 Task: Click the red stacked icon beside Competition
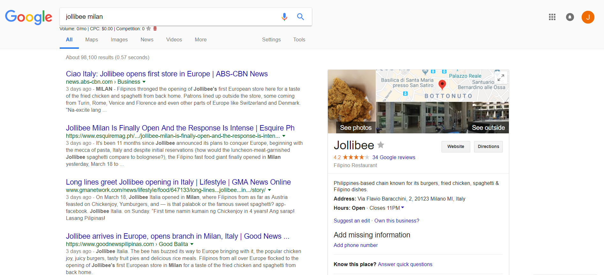click(155, 29)
